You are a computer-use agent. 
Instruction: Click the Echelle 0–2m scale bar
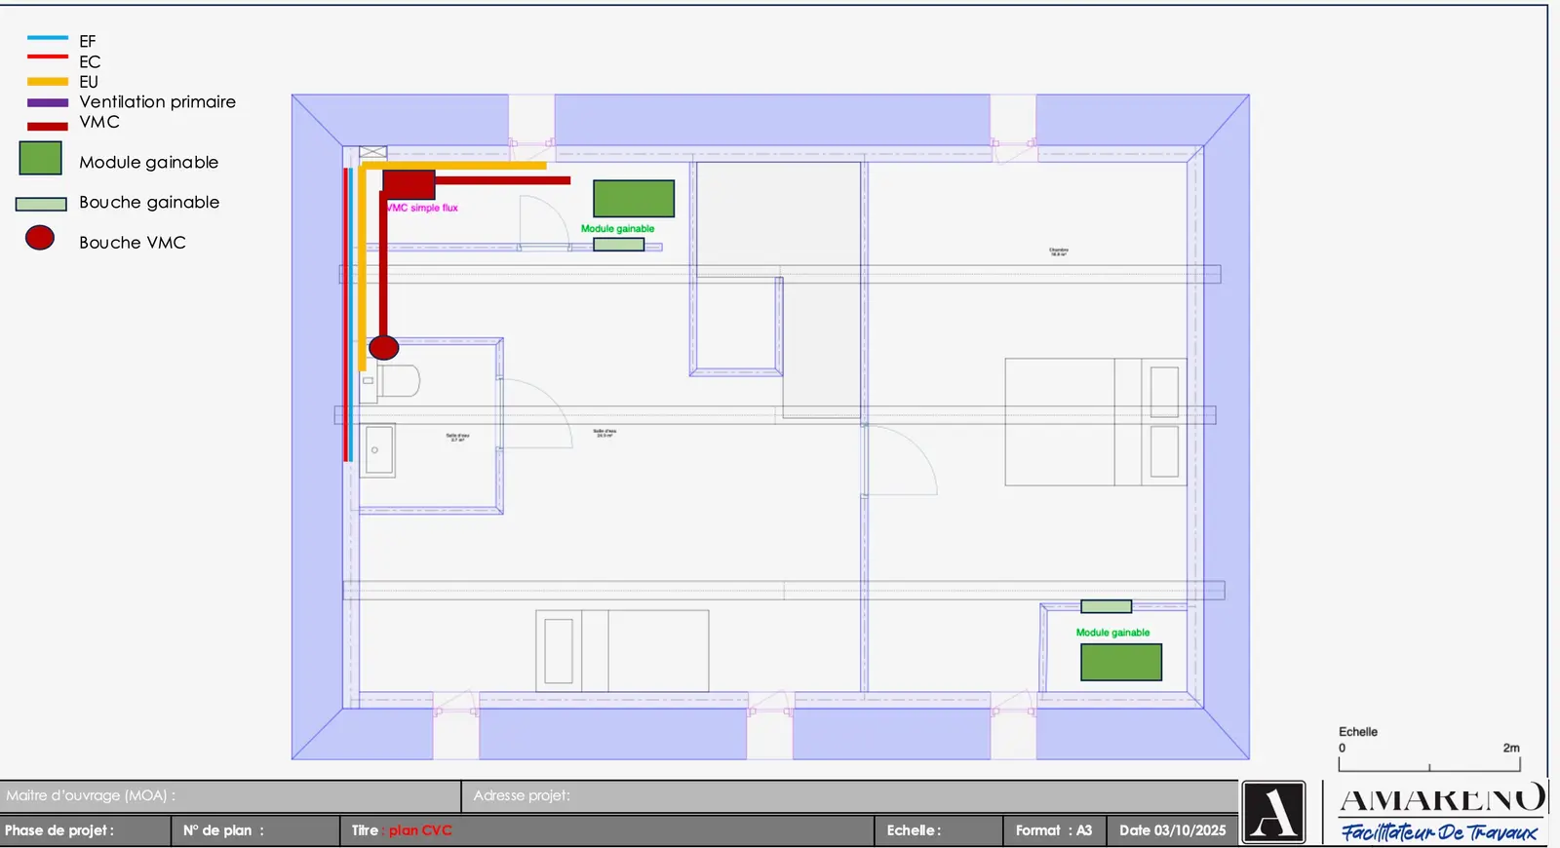pyautogui.click(x=1429, y=765)
